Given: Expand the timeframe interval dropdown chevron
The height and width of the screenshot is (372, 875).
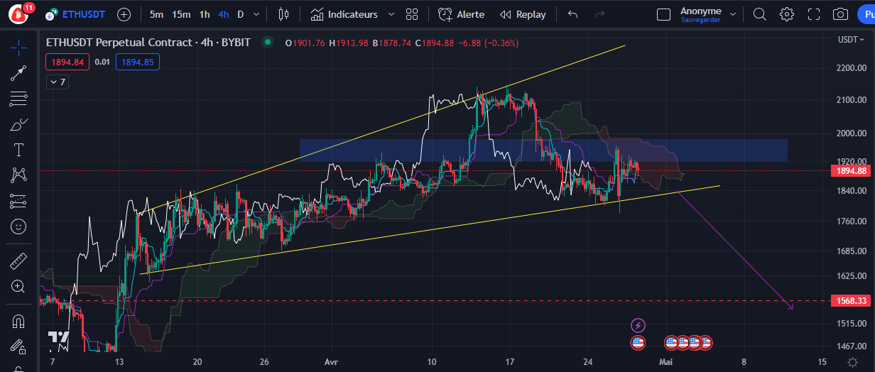Looking at the screenshot, I should click(256, 14).
